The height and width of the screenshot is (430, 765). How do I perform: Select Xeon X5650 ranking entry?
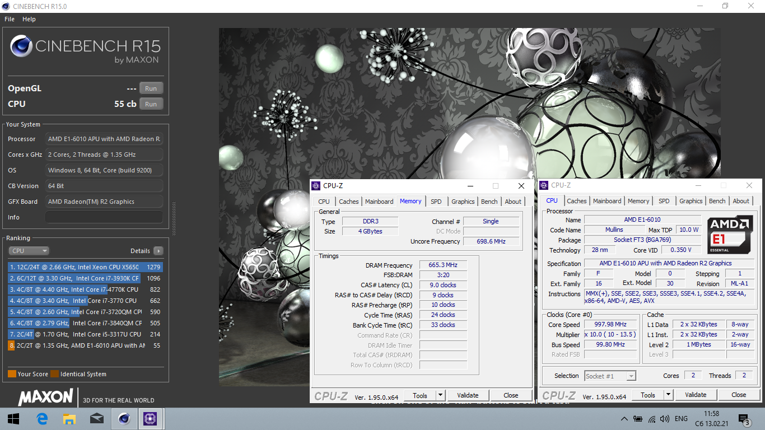point(85,267)
